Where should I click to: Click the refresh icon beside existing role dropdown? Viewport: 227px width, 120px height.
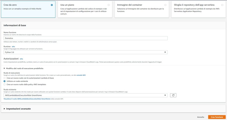point(173,95)
